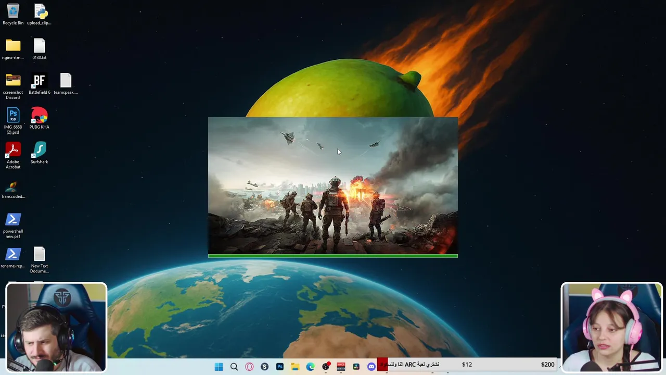The width and height of the screenshot is (666, 375).
Task: Open the Steam-like S icon in taskbar
Action: [x=264, y=367]
